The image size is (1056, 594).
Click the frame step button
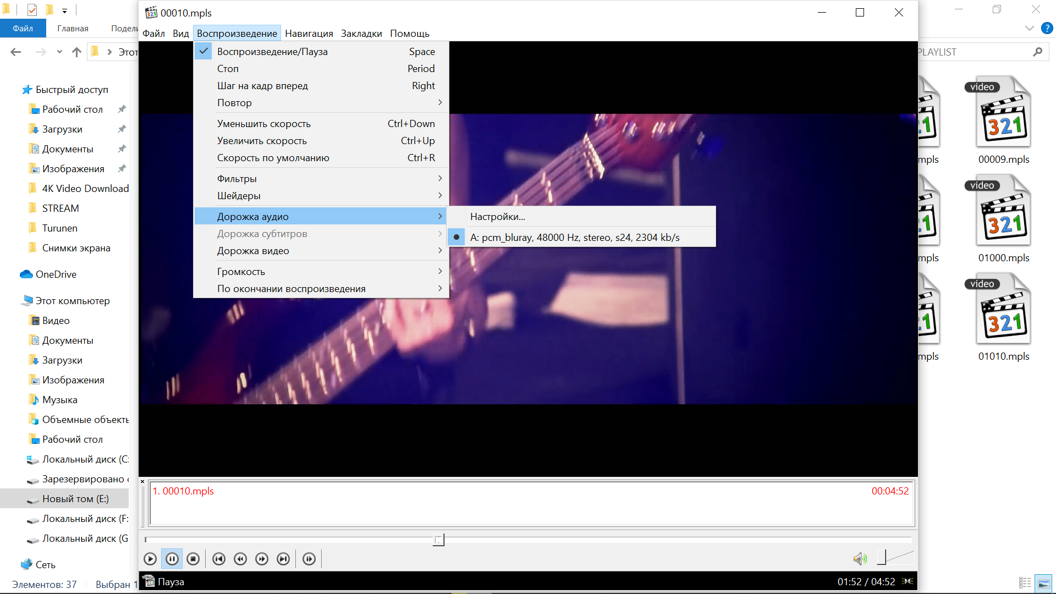[x=309, y=559]
